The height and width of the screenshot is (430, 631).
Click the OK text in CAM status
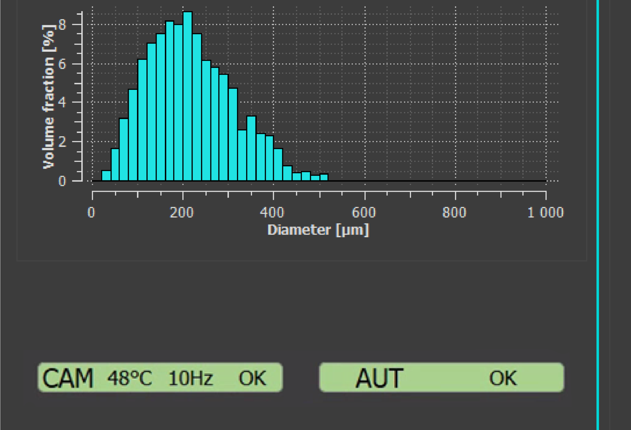(252, 378)
